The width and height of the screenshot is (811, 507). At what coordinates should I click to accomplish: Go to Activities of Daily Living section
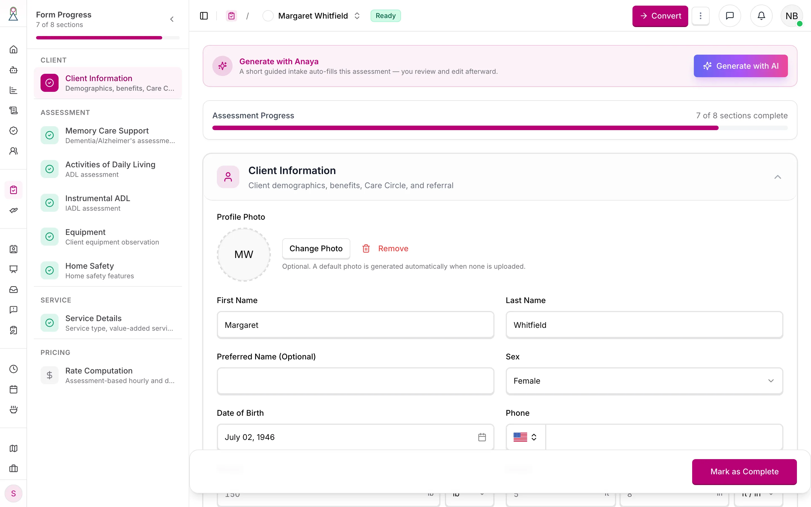coord(108,169)
